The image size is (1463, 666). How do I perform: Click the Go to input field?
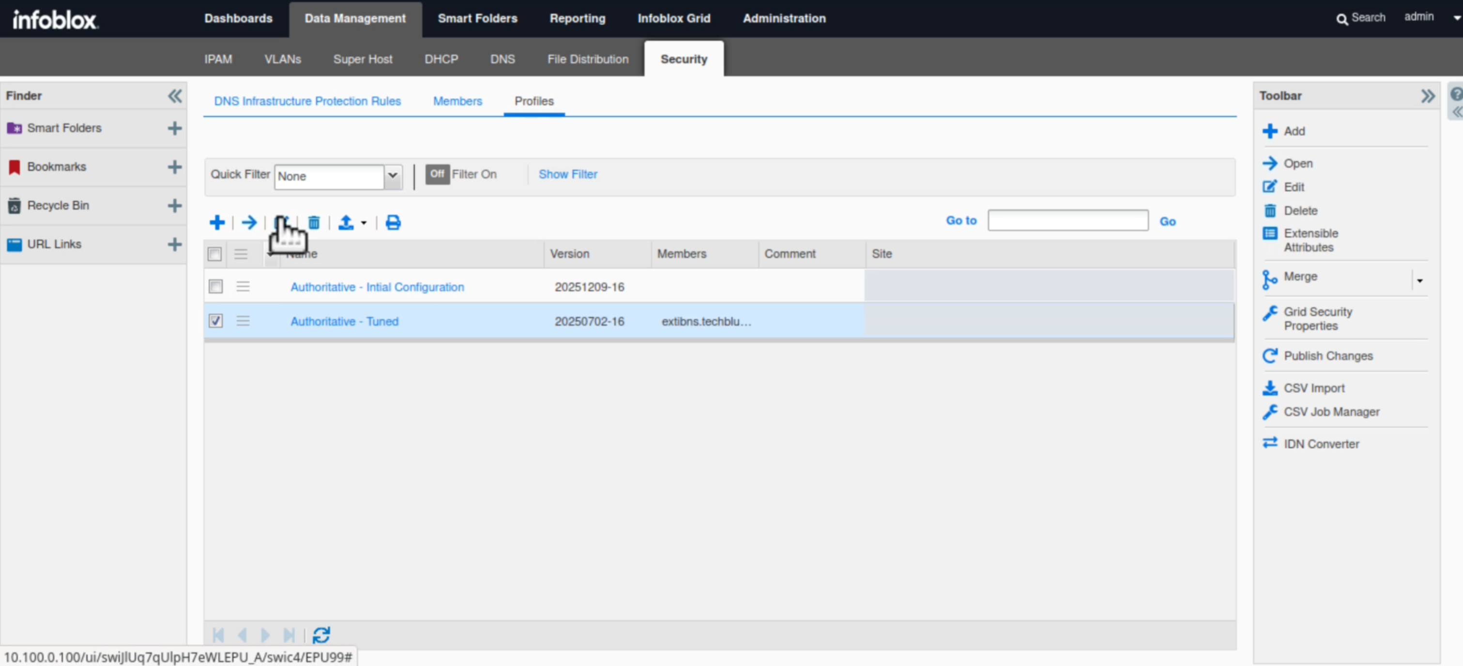(1067, 220)
